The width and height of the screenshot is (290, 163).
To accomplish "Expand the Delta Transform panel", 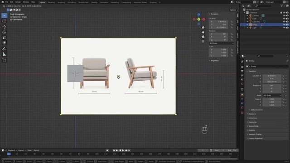I will (256, 110).
